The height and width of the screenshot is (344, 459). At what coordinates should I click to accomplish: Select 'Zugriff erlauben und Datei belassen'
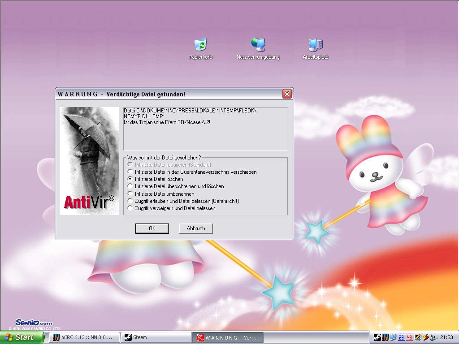pyautogui.click(x=183, y=201)
